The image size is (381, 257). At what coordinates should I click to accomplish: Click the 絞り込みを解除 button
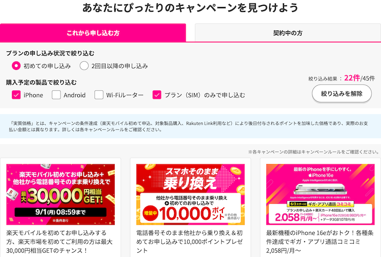(x=341, y=94)
